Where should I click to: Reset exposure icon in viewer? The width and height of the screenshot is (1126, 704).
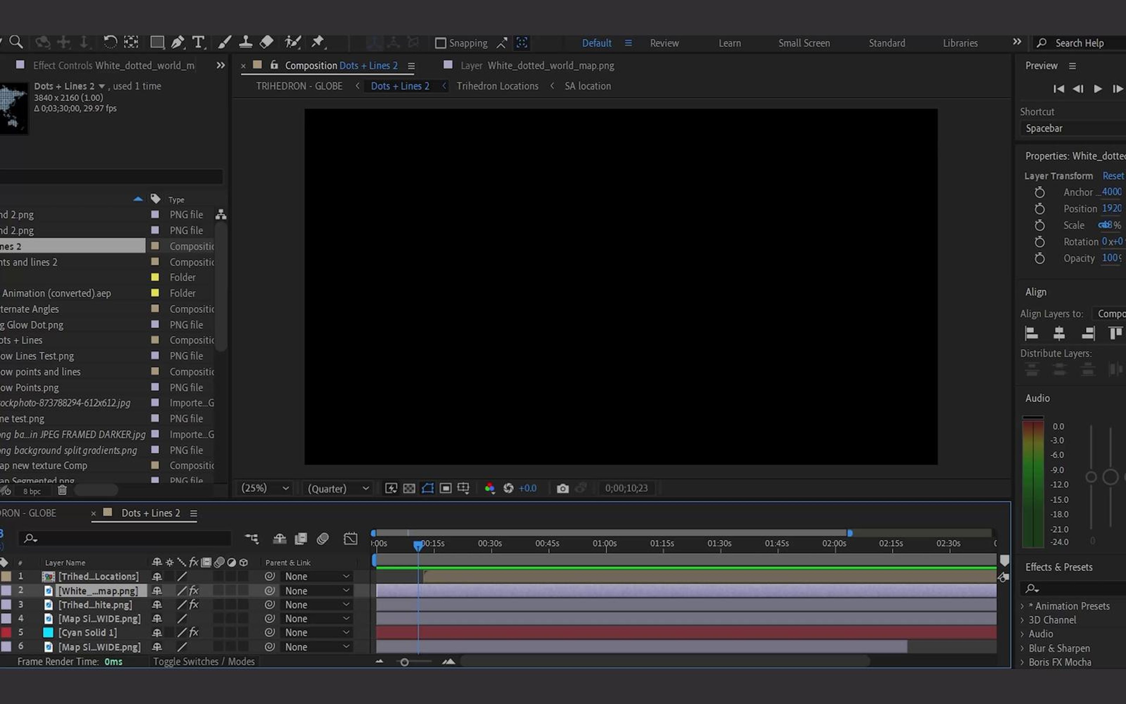click(508, 488)
